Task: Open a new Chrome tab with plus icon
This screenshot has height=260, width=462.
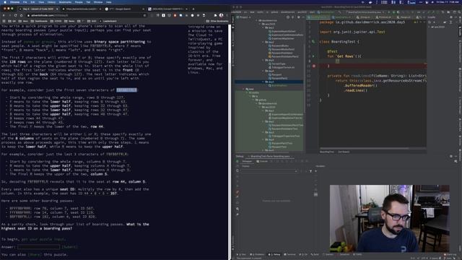Action: [193, 9]
